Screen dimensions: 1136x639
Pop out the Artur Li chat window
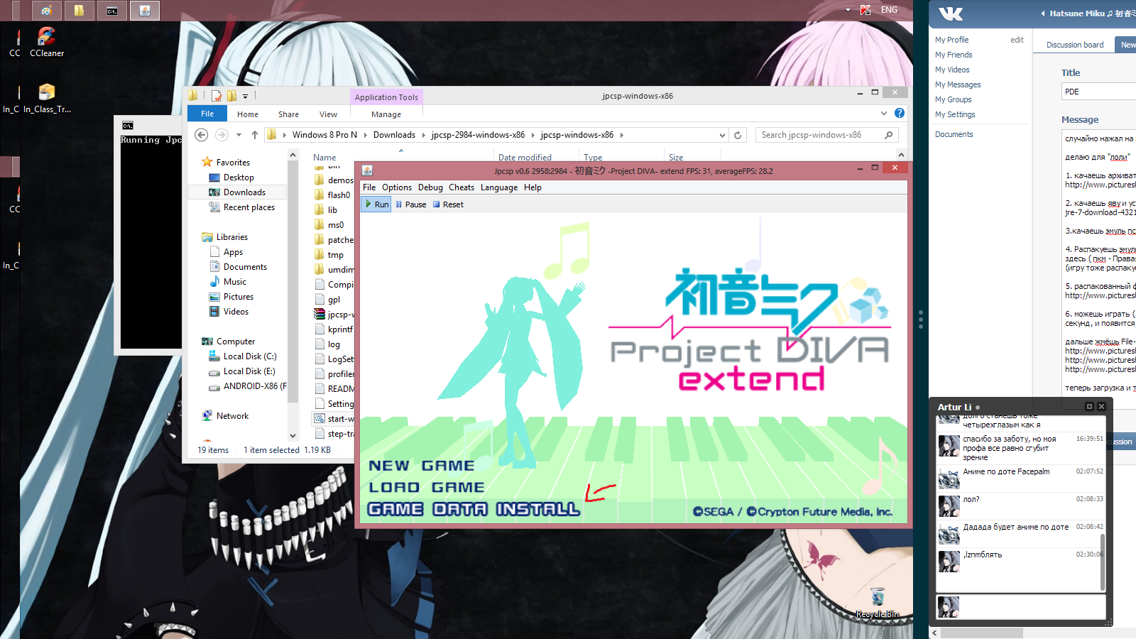click(x=1089, y=407)
